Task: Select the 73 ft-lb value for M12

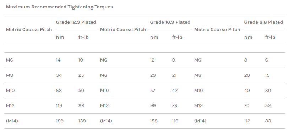Action: click(x=175, y=105)
